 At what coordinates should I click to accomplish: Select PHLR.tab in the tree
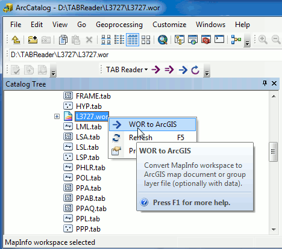tap(90, 168)
